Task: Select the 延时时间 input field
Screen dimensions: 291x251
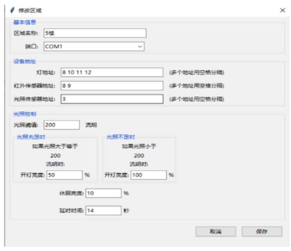Action: click(x=104, y=210)
